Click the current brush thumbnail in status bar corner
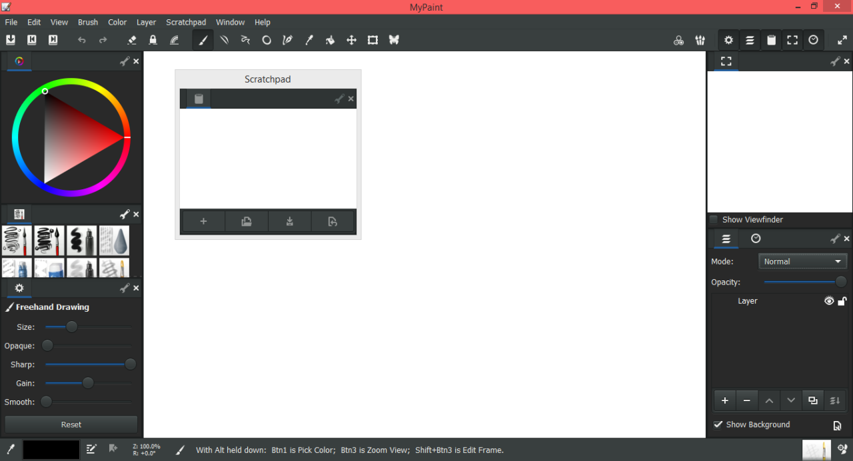 pyautogui.click(x=816, y=450)
